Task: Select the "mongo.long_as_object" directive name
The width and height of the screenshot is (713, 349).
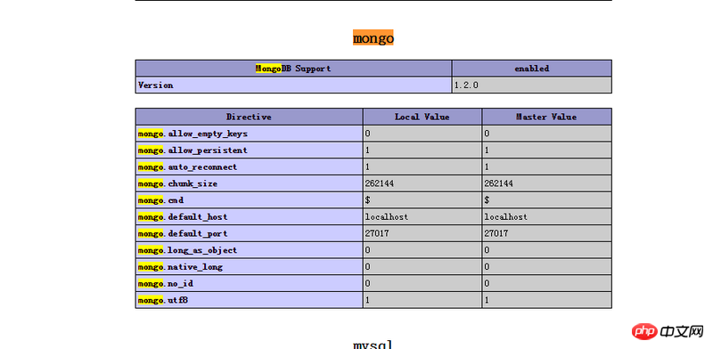Action: [x=187, y=250]
